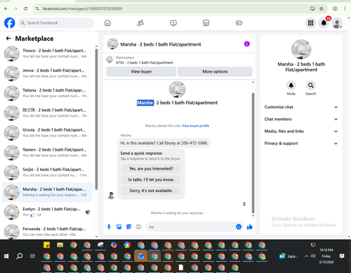Image resolution: width=351 pixels, height=273 pixels.
Task: Open the Evelyn conversation in the list
Action: tap(47, 212)
